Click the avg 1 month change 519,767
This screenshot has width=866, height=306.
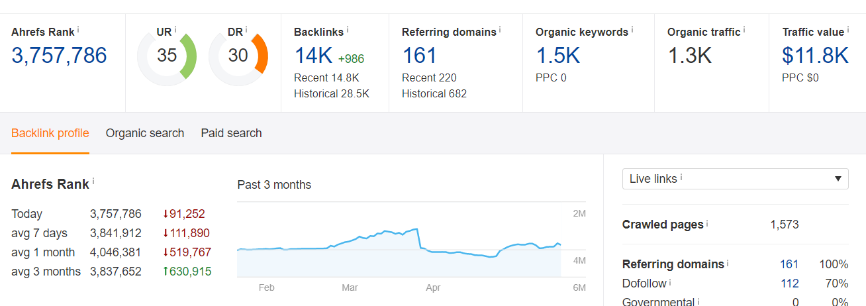pyautogui.click(x=186, y=252)
